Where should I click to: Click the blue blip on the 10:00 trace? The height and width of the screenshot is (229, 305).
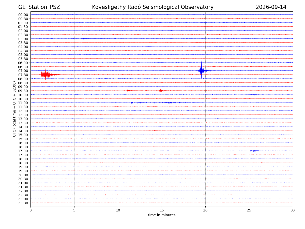click(x=253, y=95)
